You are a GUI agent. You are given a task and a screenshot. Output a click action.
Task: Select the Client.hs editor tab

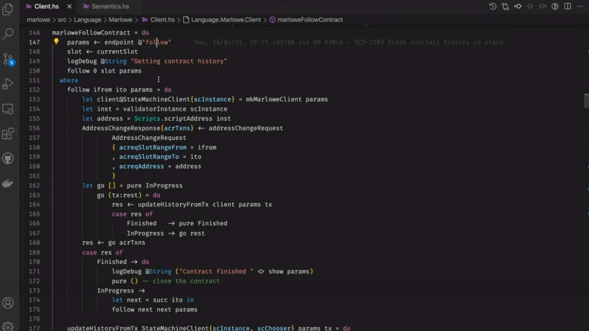[46, 6]
